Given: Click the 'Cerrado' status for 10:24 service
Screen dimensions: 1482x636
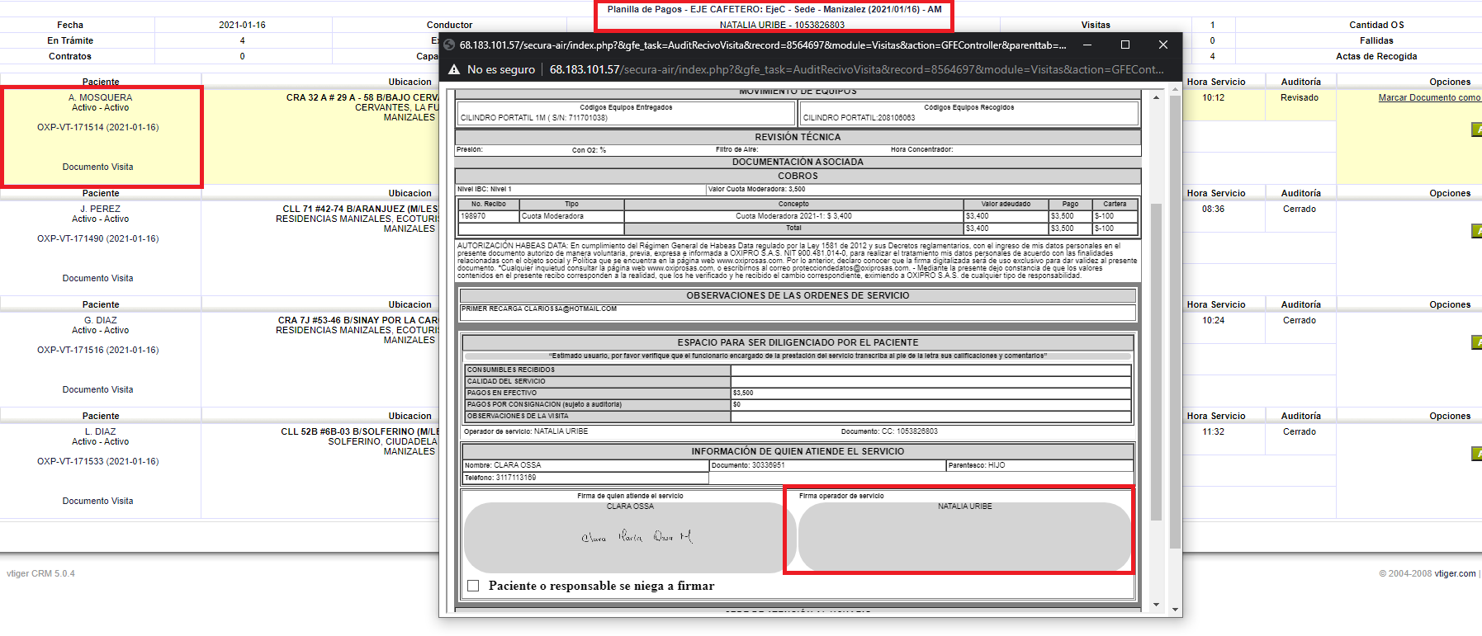Looking at the screenshot, I should [x=1300, y=320].
